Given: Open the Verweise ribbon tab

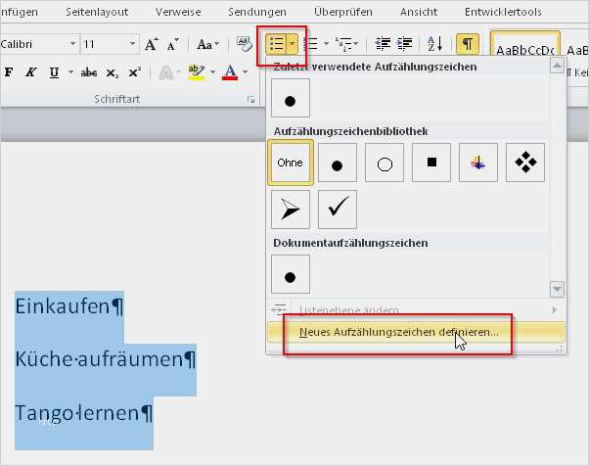Looking at the screenshot, I should click(178, 12).
